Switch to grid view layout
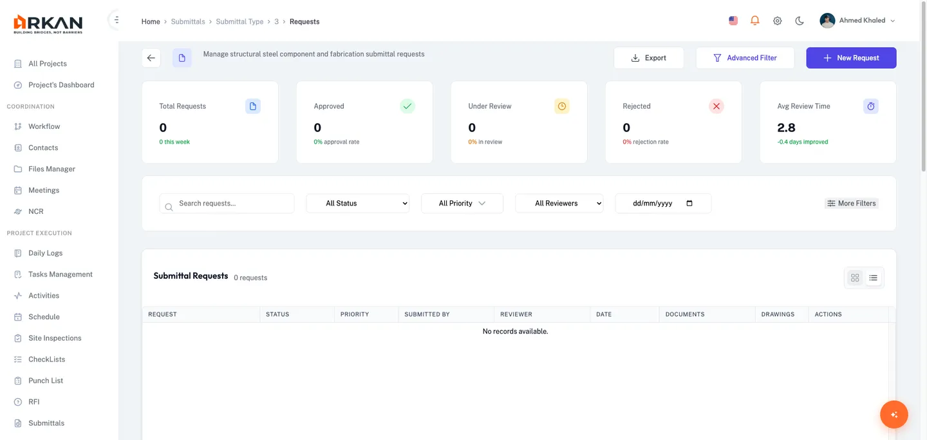 (855, 278)
